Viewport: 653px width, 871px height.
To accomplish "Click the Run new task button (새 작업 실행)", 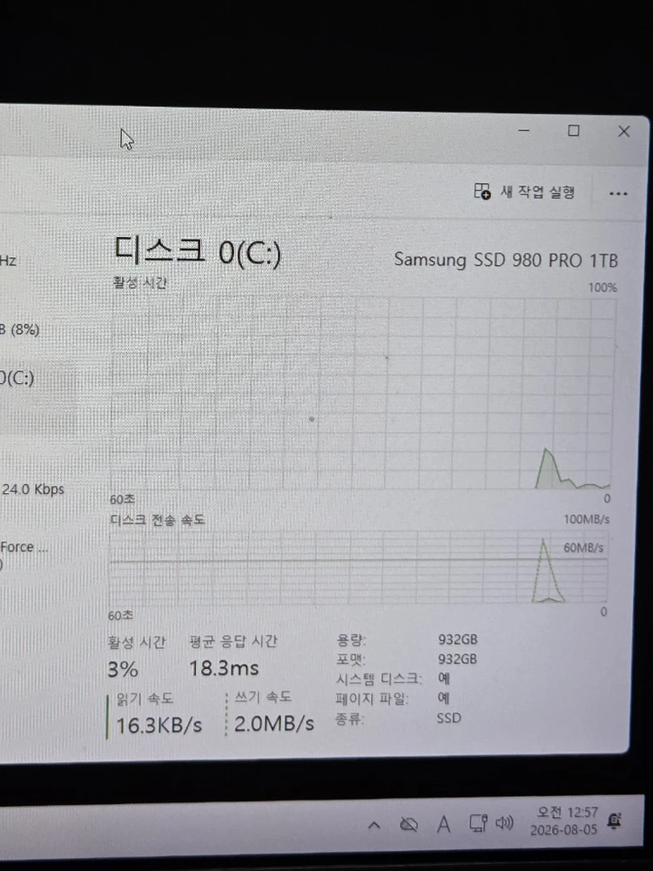I will pyautogui.click(x=524, y=192).
